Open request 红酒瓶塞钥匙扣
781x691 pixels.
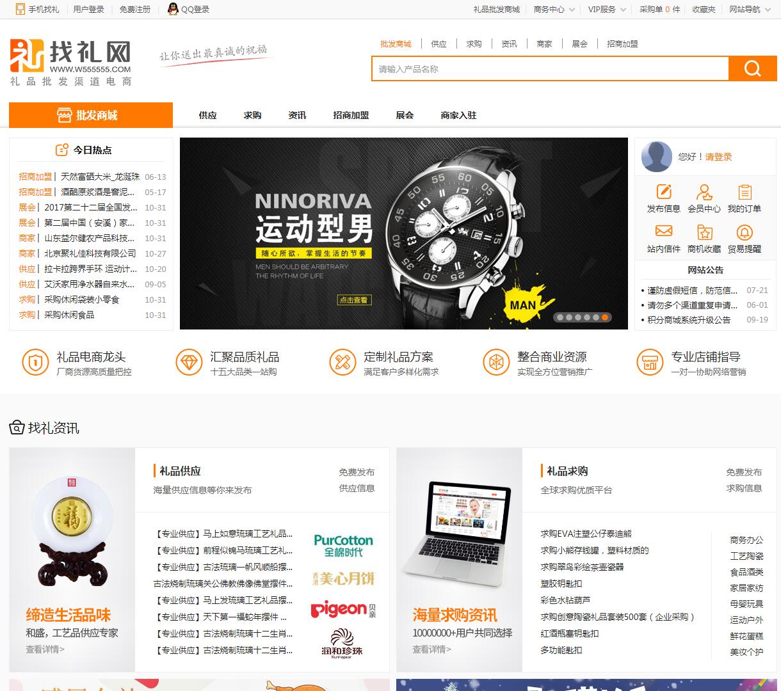[570, 633]
